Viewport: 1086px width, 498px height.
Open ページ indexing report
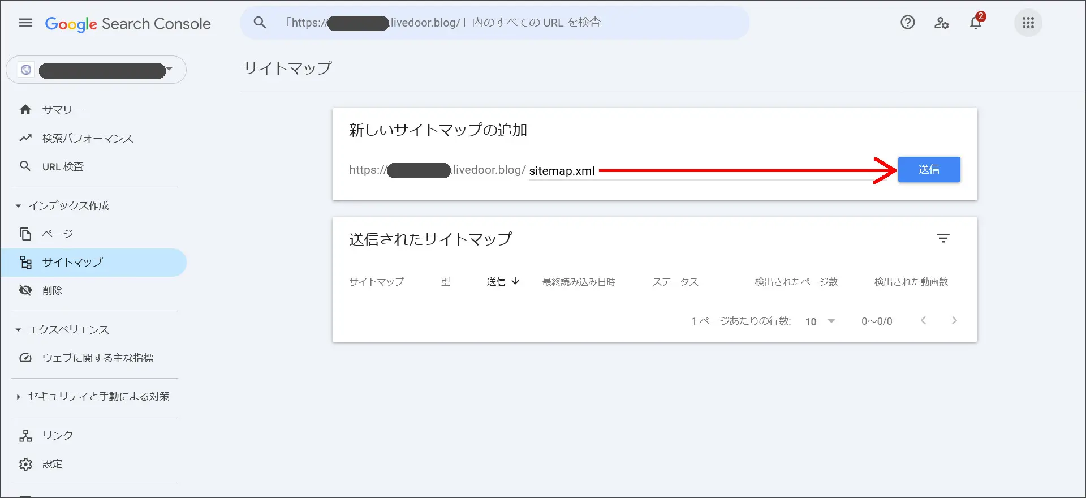[58, 234]
